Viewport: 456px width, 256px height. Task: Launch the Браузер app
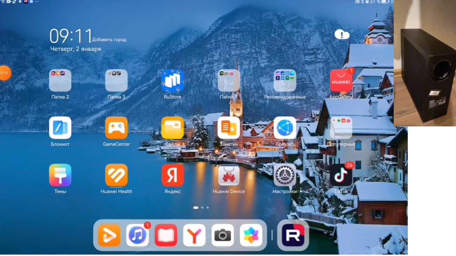click(x=285, y=128)
